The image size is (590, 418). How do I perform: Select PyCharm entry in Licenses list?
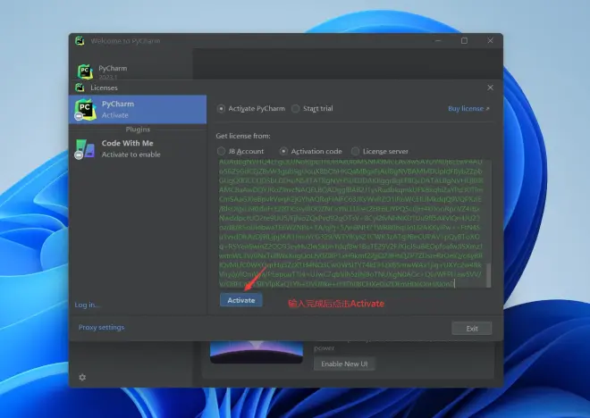point(138,109)
